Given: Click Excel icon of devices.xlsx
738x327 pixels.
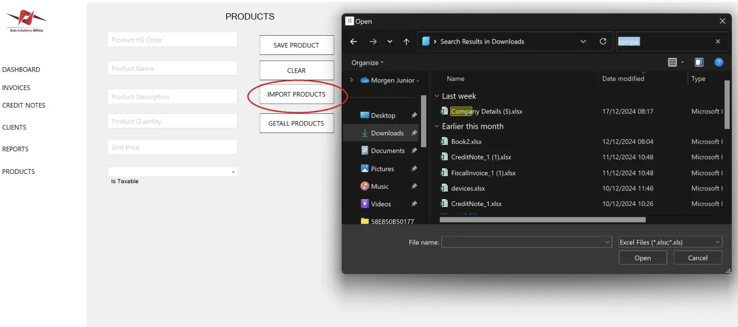Looking at the screenshot, I should click(444, 188).
